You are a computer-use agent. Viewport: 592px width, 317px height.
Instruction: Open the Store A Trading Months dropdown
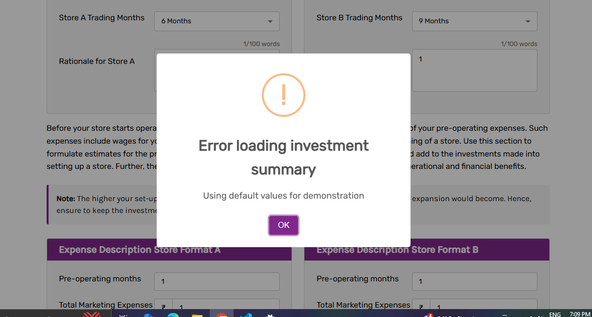point(217,21)
